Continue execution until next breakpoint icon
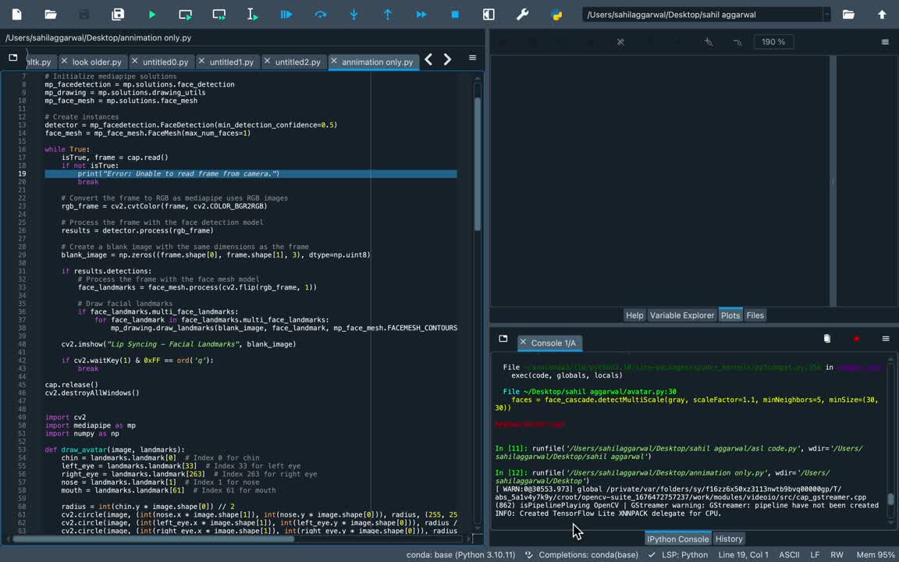 [421, 14]
